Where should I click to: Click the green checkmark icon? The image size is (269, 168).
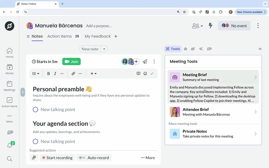[152, 73]
